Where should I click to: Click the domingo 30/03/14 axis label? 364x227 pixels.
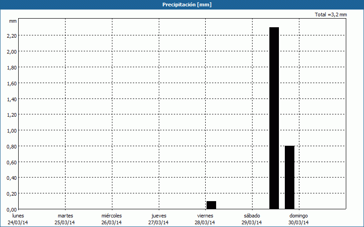(x=298, y=219)
